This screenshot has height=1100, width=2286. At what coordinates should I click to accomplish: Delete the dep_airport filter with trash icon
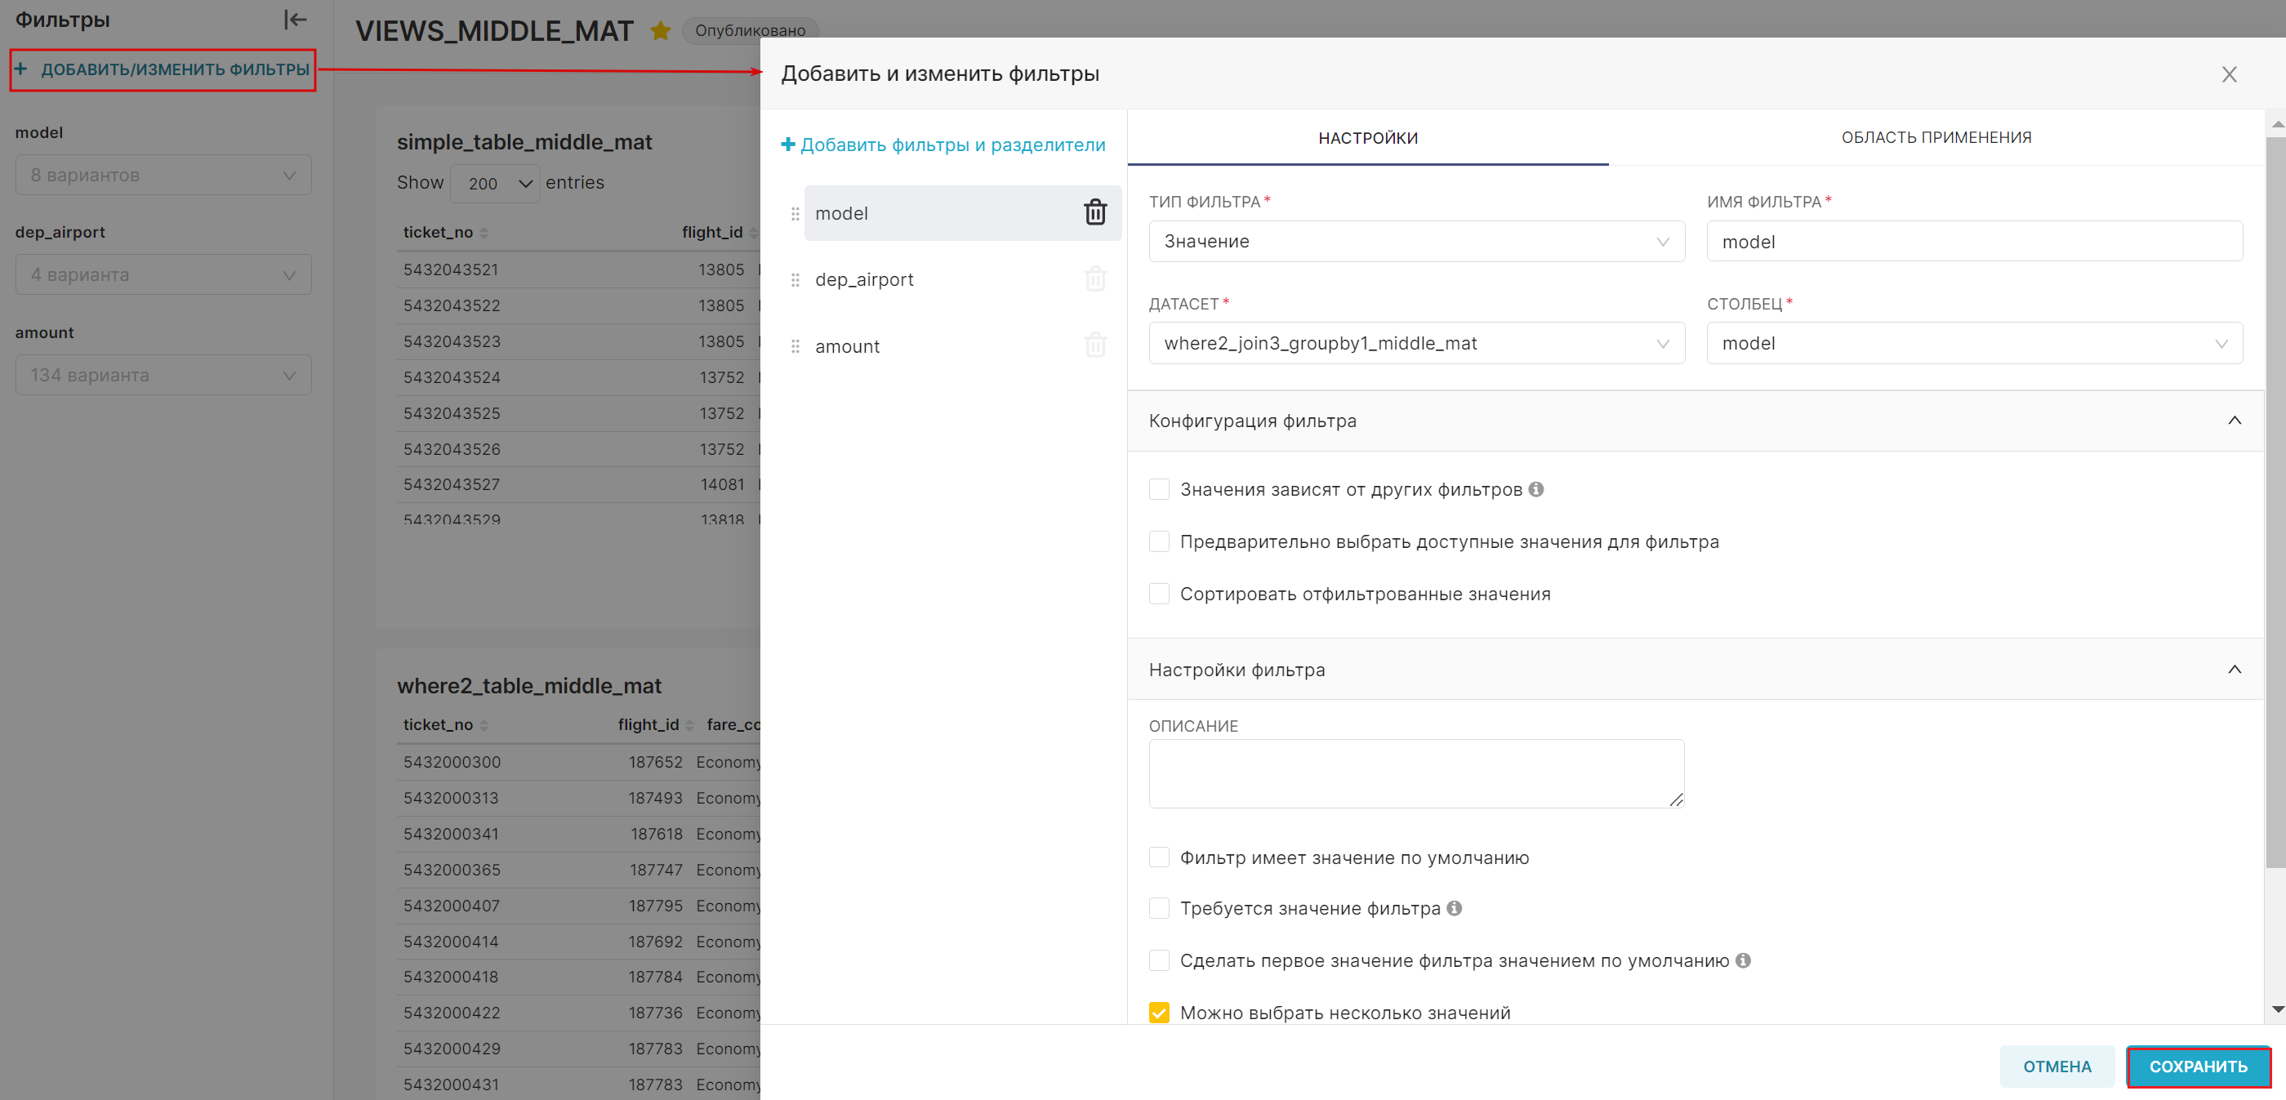coord(1095,278)
